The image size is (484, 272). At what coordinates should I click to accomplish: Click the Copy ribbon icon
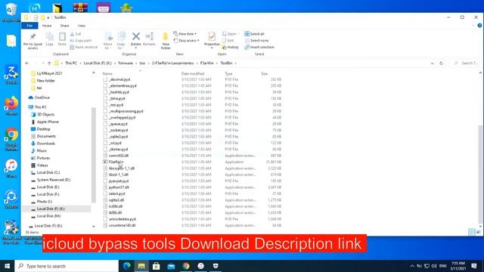pyautogui.click(x=49, y=37)
